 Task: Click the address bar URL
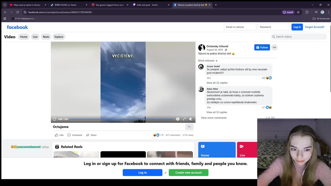point(60,12)
